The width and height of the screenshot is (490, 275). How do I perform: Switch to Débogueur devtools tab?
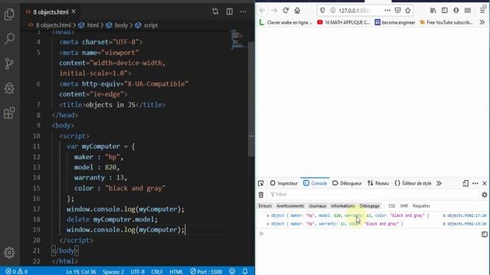[x=347, y=183]
